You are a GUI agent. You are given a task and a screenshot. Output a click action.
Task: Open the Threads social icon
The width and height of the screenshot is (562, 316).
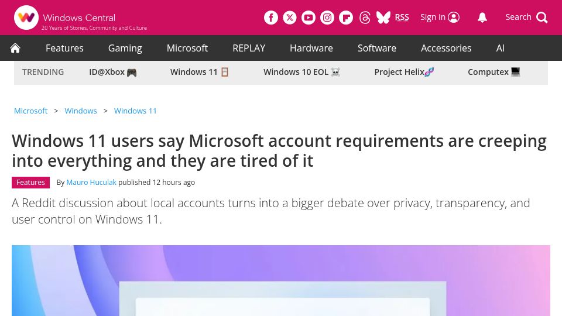(x=365, y=18)
